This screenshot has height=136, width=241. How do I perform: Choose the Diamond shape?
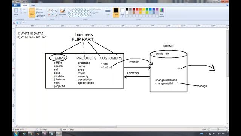[x=72, y=12]
